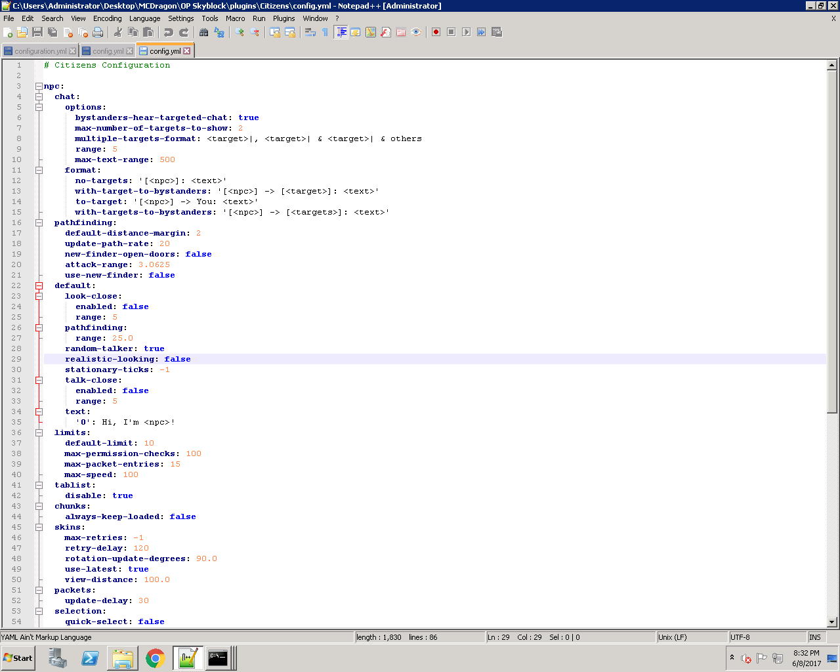Click the Undo arrow icon
The height and width of the screenshot is (672, 840).
(169, 32)
